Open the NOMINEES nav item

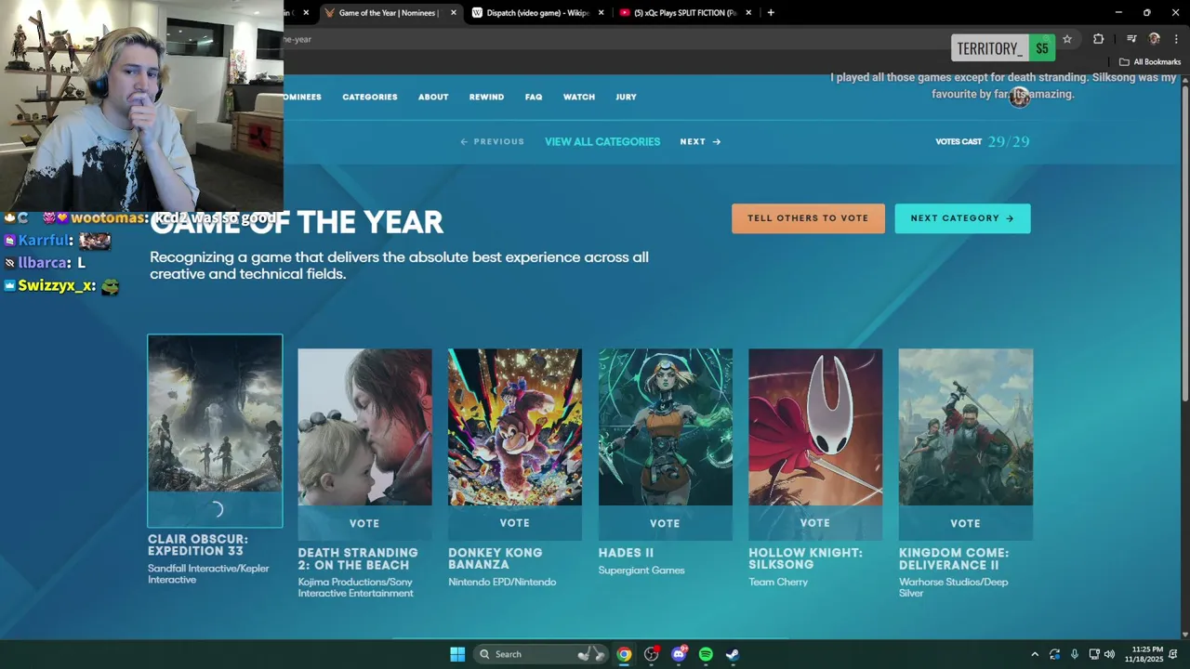tap(302, 97)
